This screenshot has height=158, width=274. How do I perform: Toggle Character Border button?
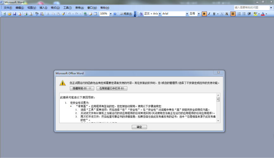(x=222, y=14)
